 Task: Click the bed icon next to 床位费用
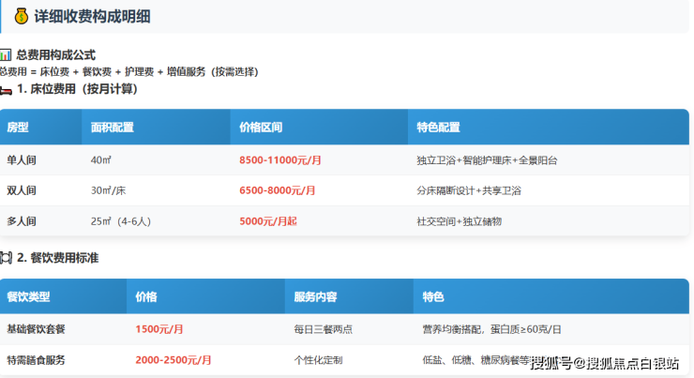coord(6,89)
